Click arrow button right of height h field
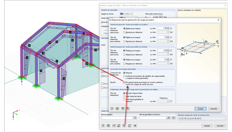Image resolution: width=232 pixels, height=132 pixels. [162, 17]
